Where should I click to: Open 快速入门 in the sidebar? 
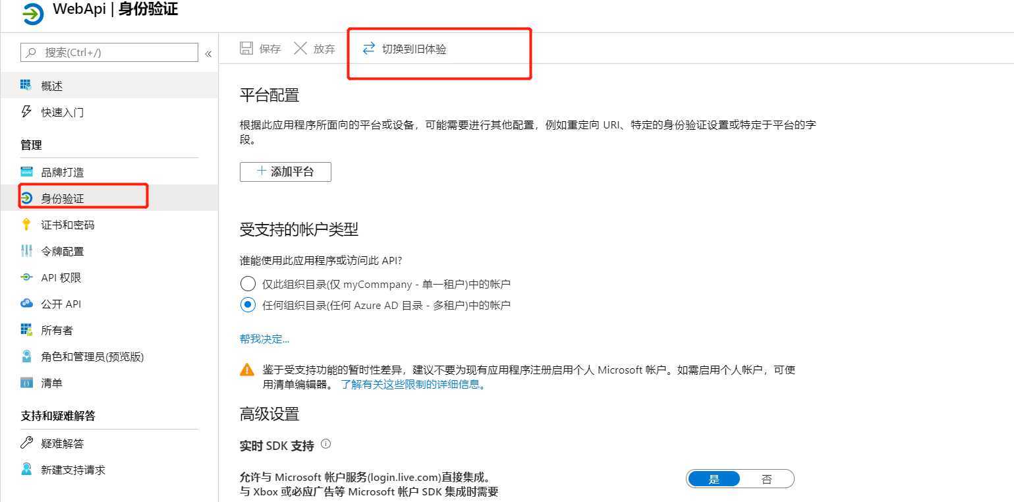click(x=109, y=112)
